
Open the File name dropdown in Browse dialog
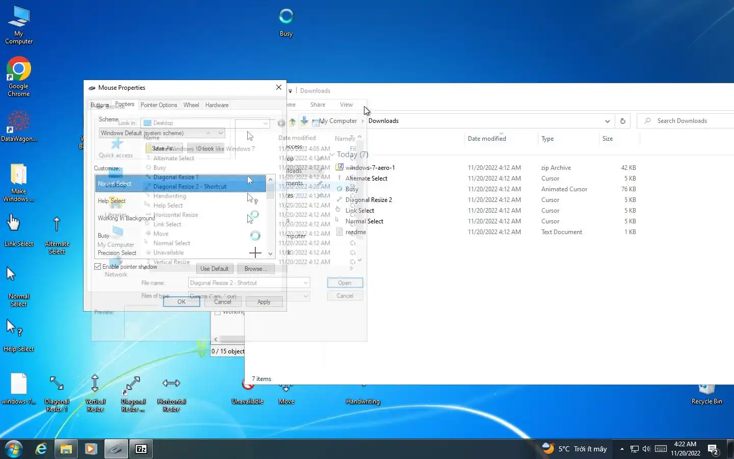[305, 283]
